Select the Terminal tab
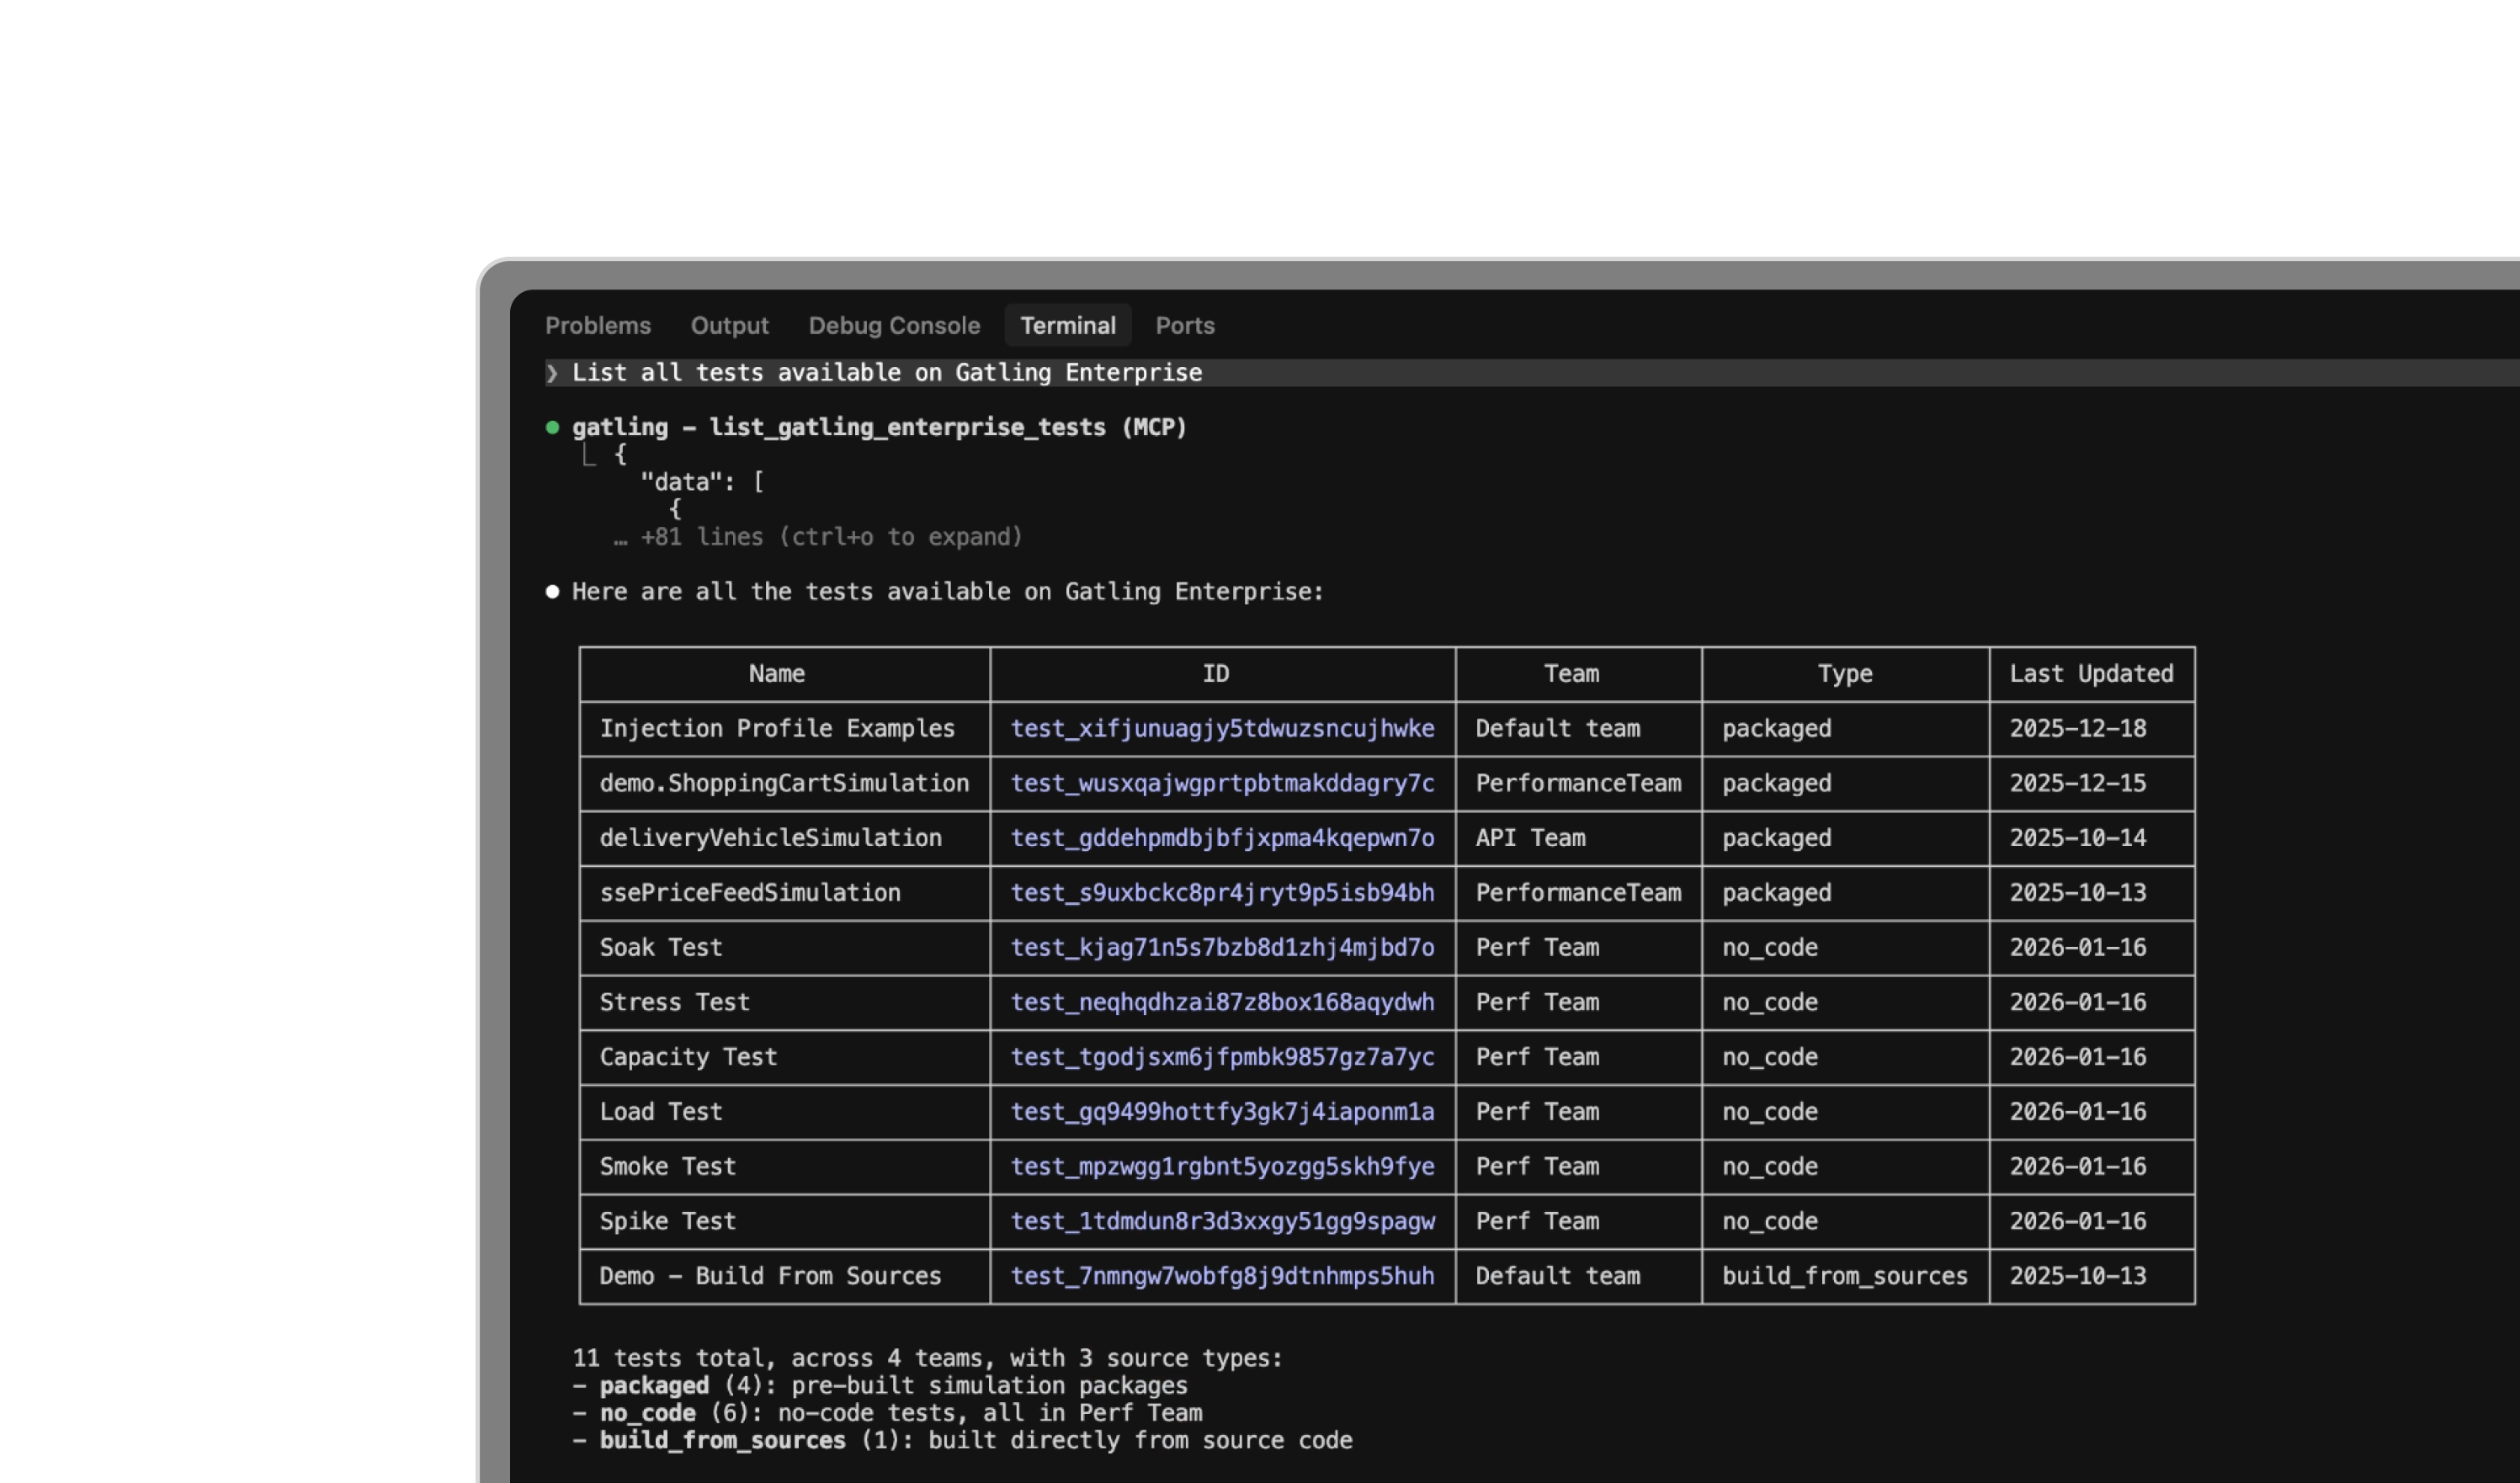This screenshot has height=1483, width=2520. 1067,326
